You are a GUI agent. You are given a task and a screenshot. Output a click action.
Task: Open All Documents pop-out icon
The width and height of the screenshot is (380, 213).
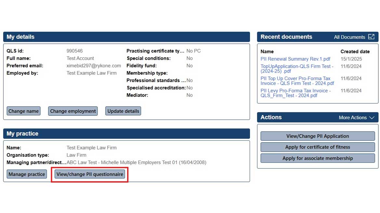[371, 37]
